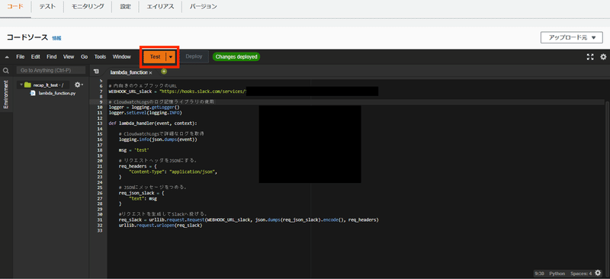Open the Window menu
The width and height of the screenshot is (610, 279).
click(122, 57)
